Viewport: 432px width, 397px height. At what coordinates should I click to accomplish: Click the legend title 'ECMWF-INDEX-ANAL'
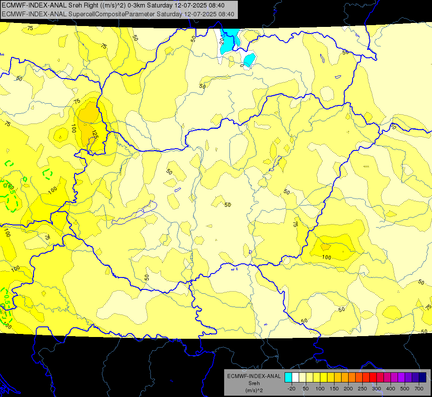(254, 376)
